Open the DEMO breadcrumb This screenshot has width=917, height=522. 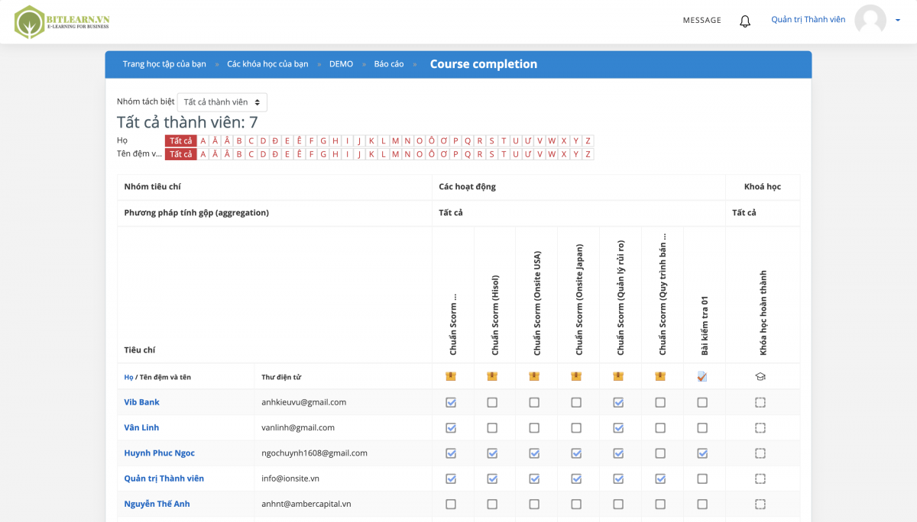tap(341, 64)
